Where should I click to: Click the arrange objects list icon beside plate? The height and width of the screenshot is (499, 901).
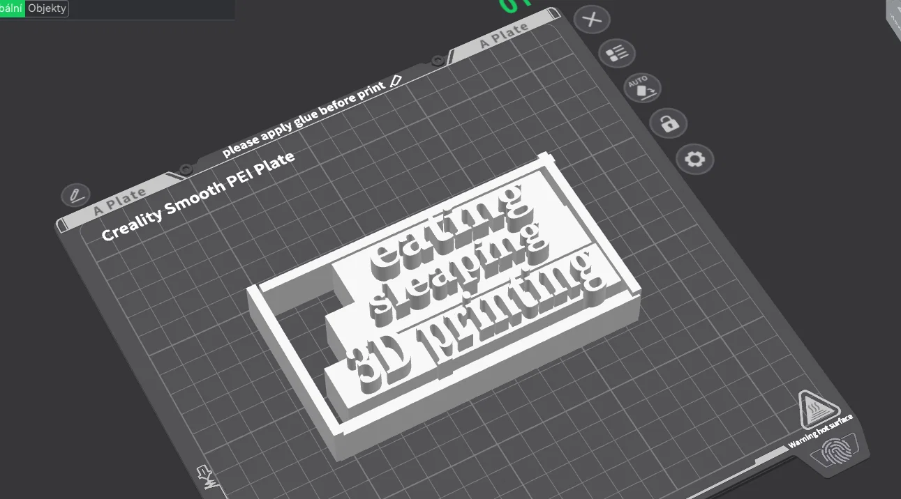tap(618, 52)
